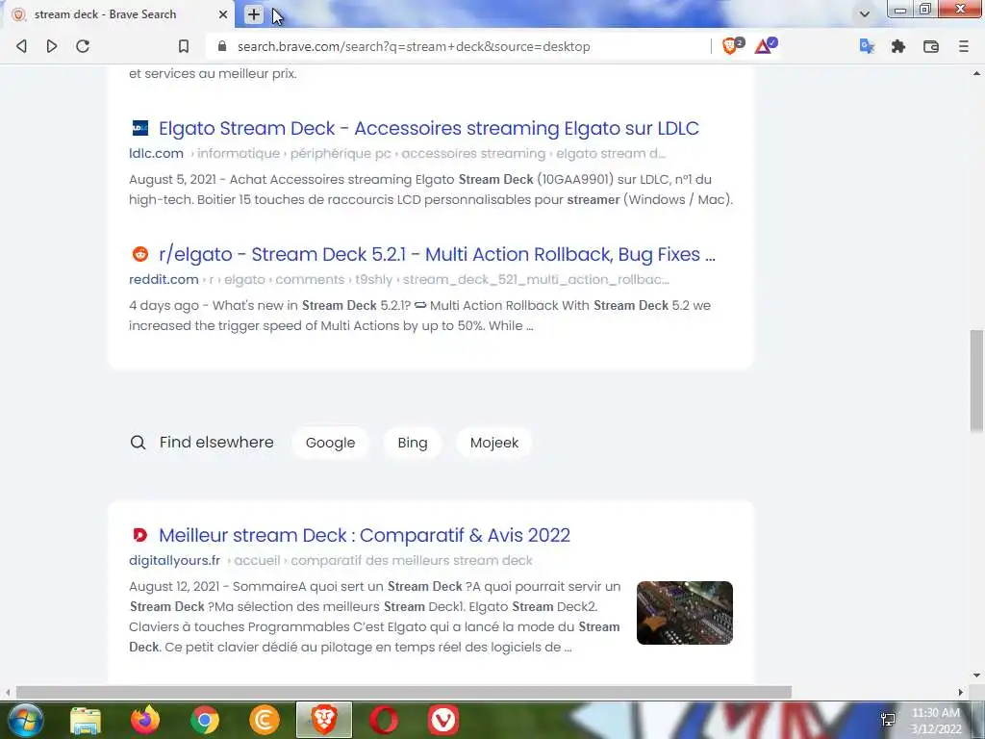Image resolution: width=985 pixels, height=739 pixels.
Task: Expand the tab search dropdown arrow
Action: coord(865,13)
